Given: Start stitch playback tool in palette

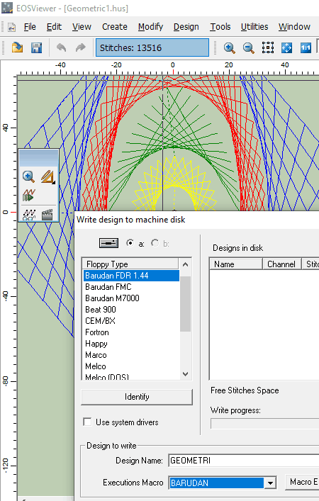Looking at the screenshot, I should pos(29,195).
